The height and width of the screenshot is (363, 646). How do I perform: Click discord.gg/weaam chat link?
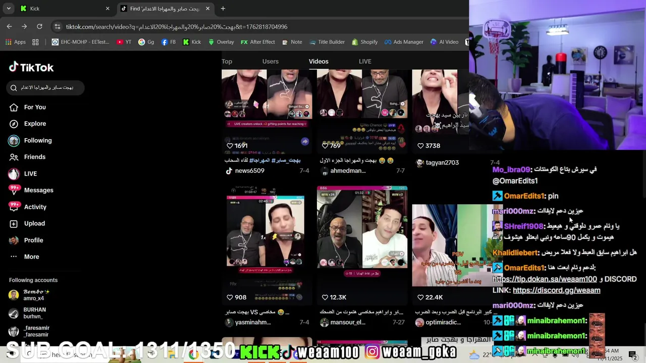(556, 290)
